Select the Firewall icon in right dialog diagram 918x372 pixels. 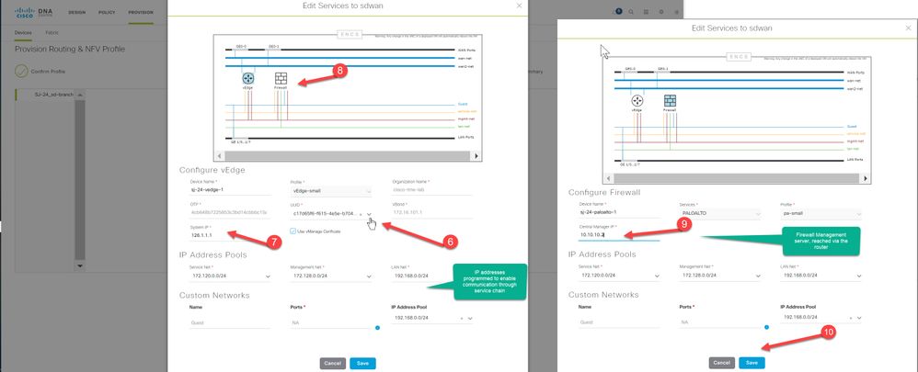[x=670, y=101]
